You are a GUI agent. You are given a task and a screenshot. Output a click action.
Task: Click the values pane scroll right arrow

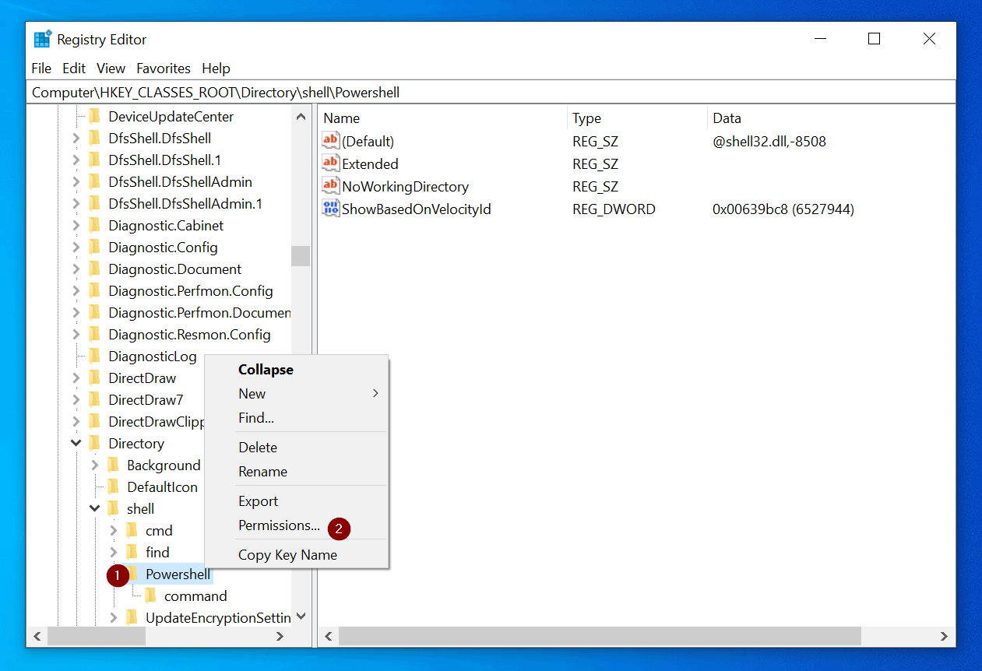click(x=945, y=636)
